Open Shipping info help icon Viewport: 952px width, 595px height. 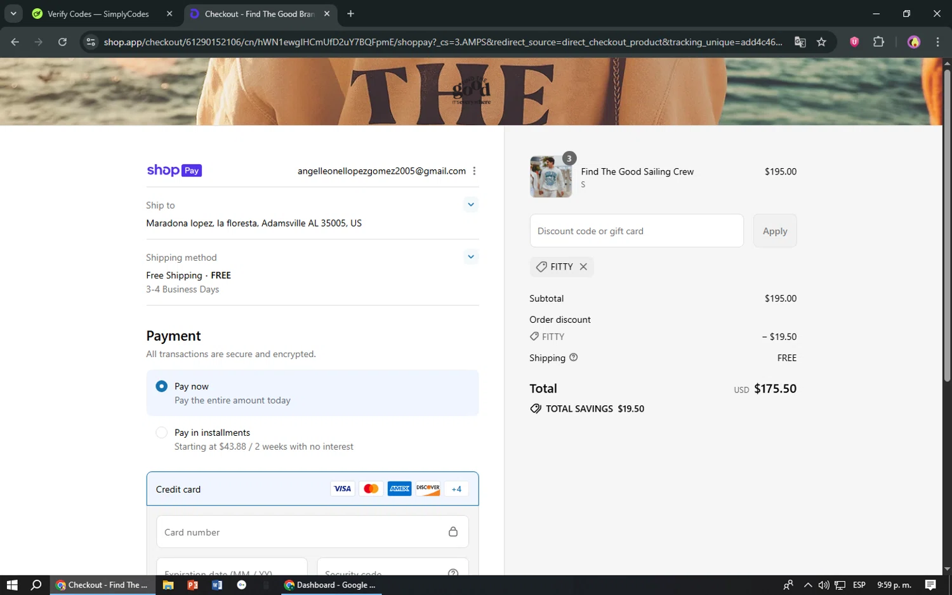click(x=573, y=357)
